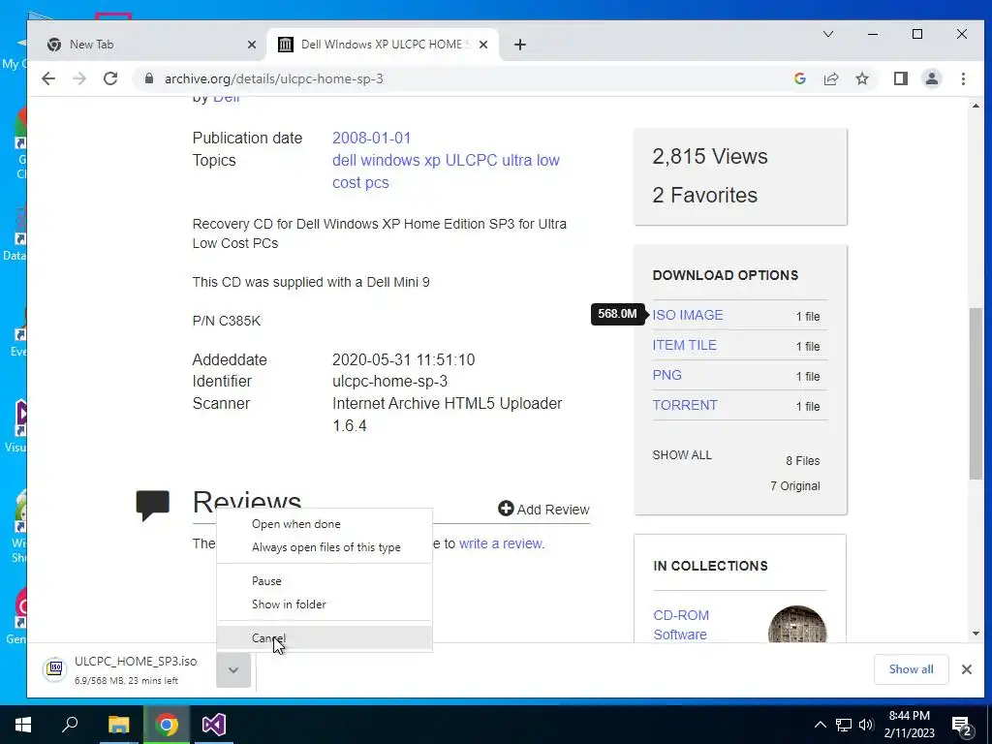The height and width of the screenshot is (744, 992).
Task: Click the ISO file icon in download bar
Action: 55,668
